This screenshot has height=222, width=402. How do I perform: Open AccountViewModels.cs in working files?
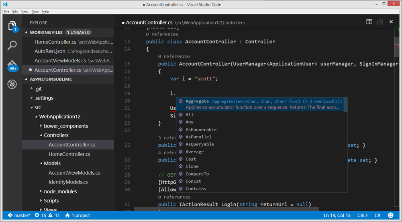[68, 61]
